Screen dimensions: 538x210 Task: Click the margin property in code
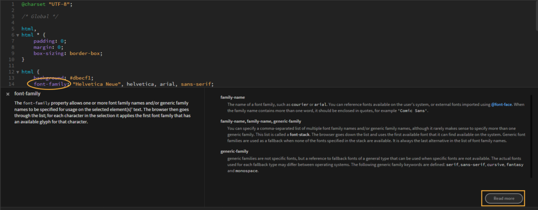[x=43, y=47]
